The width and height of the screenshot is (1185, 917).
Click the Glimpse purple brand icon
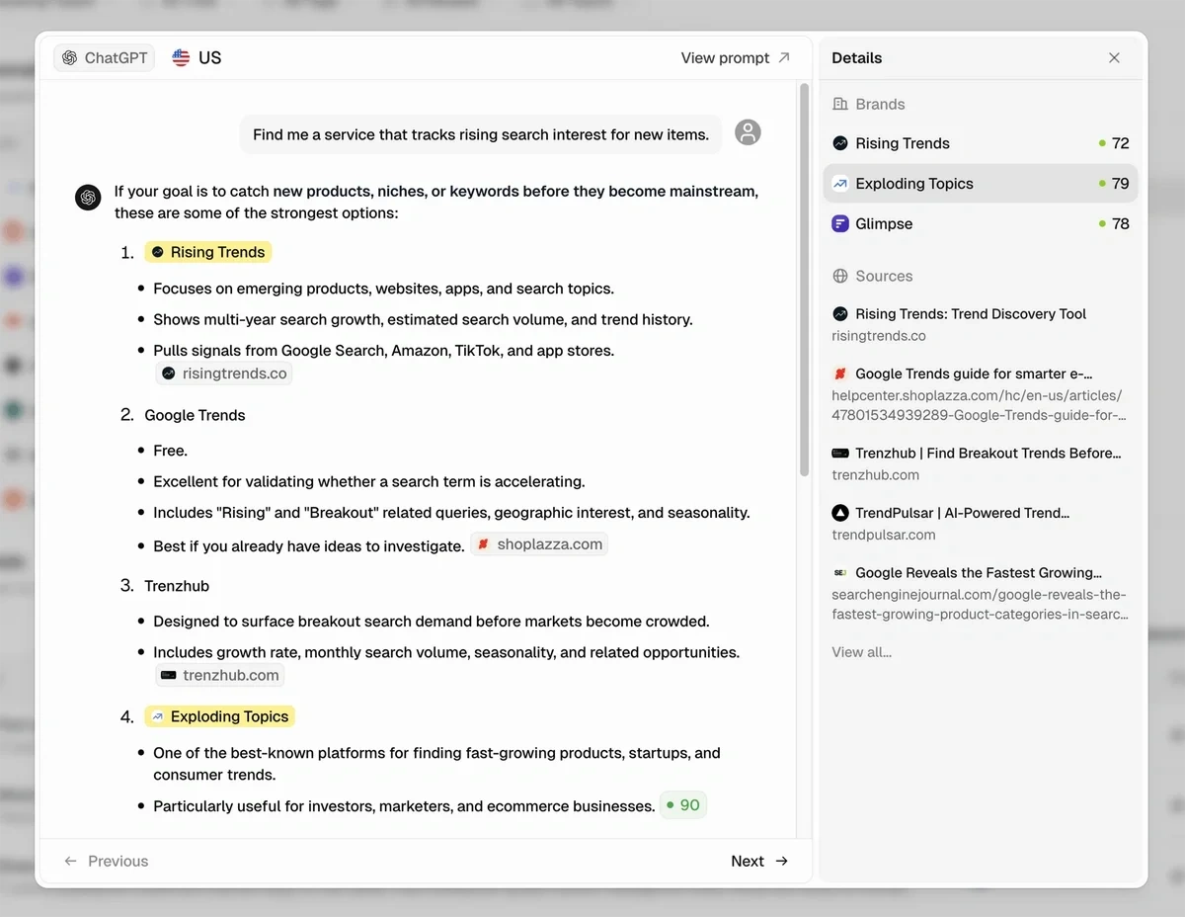pyautogui.click(x=840, y=224)
